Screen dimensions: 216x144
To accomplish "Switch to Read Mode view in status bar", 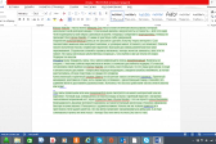I will coord(185,134).
